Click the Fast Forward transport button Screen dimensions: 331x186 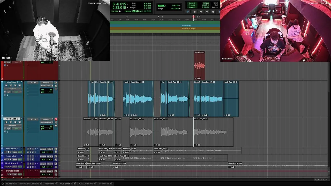click(x=207, y=12)
